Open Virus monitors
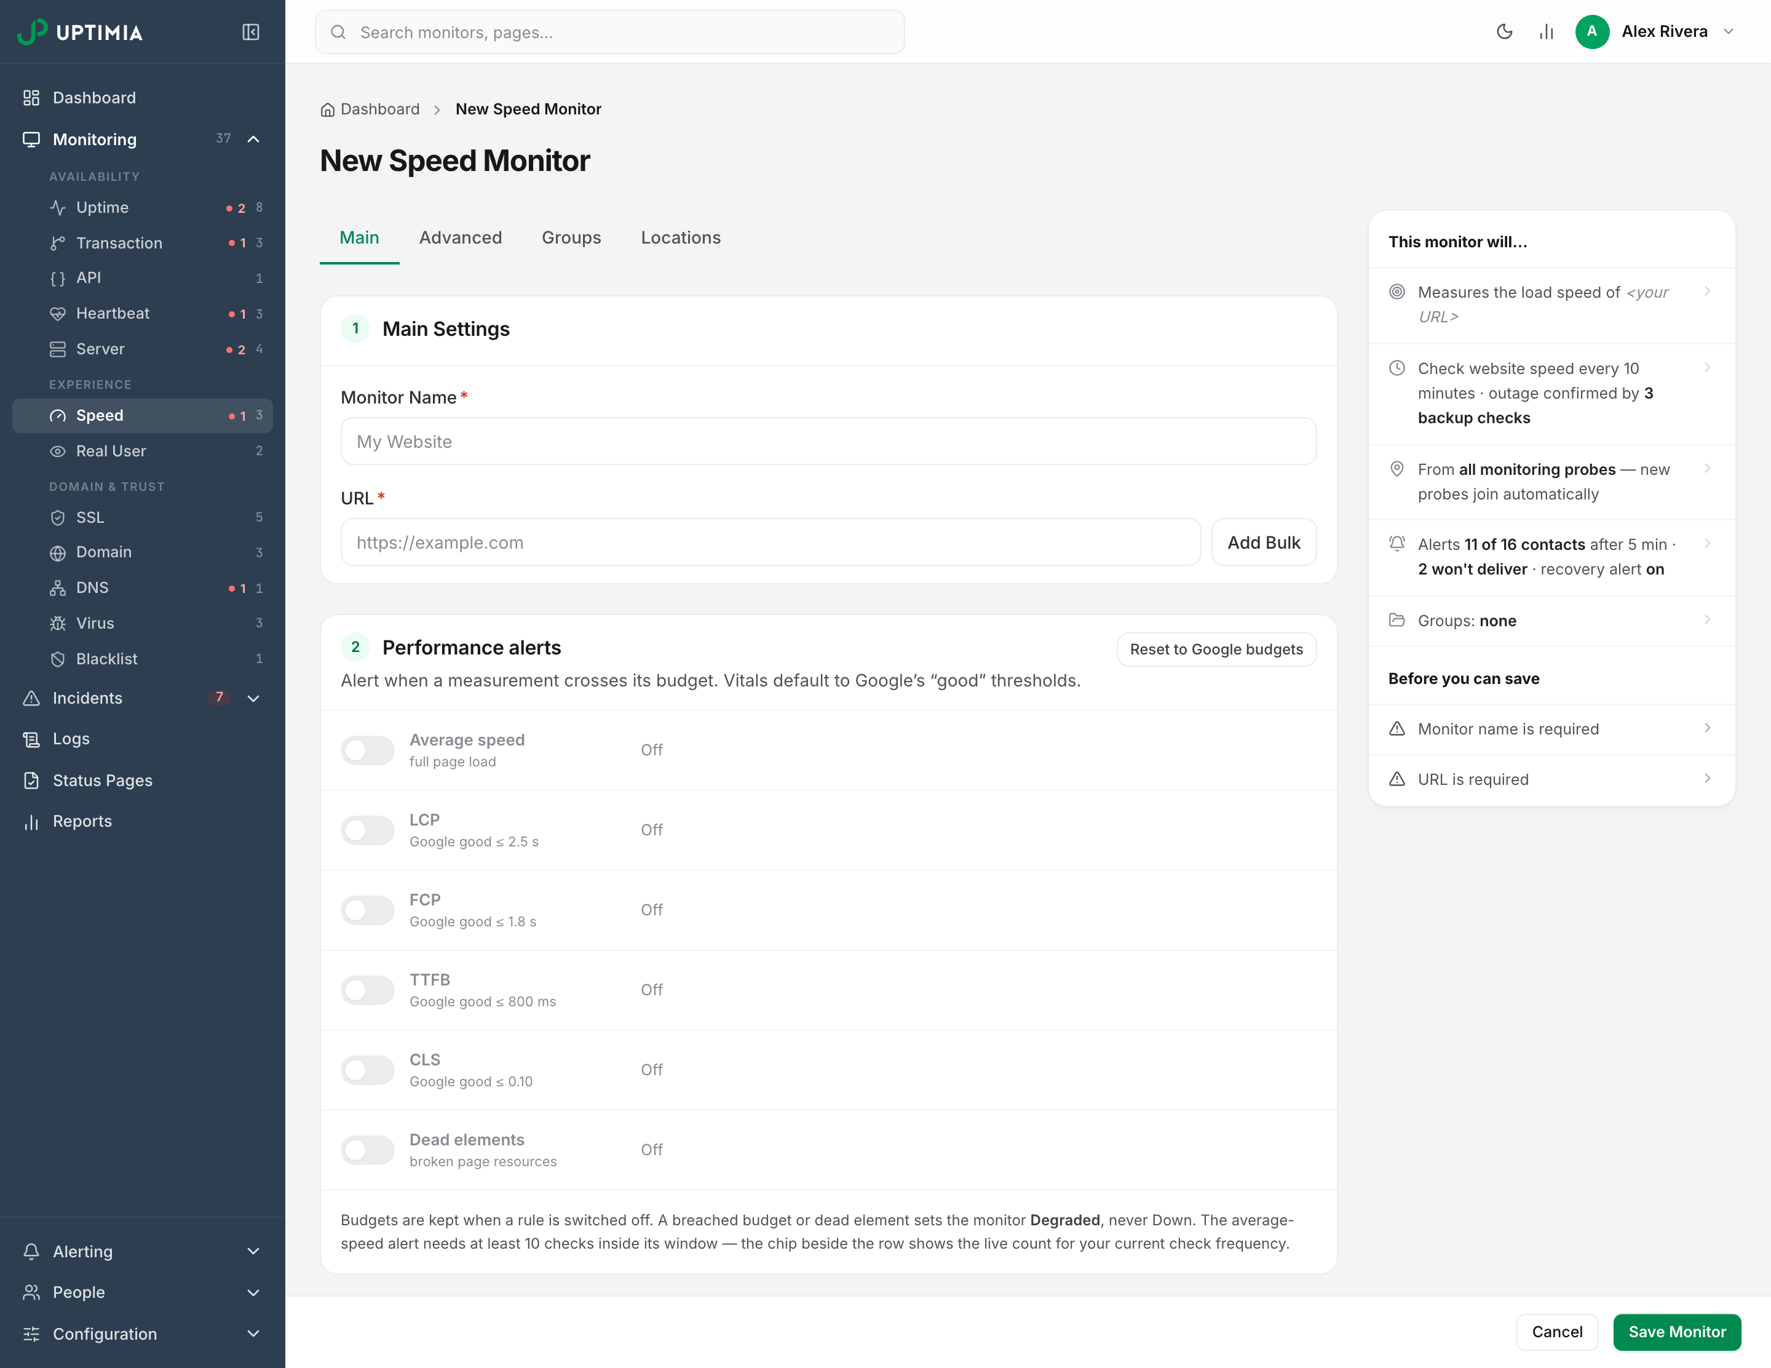Image resolution: width=1771 pixels, height=1368 pixels. click(x=143, y=624)
